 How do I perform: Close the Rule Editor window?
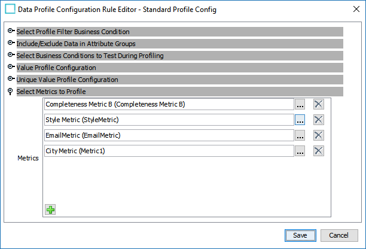(x=356, y=9)
